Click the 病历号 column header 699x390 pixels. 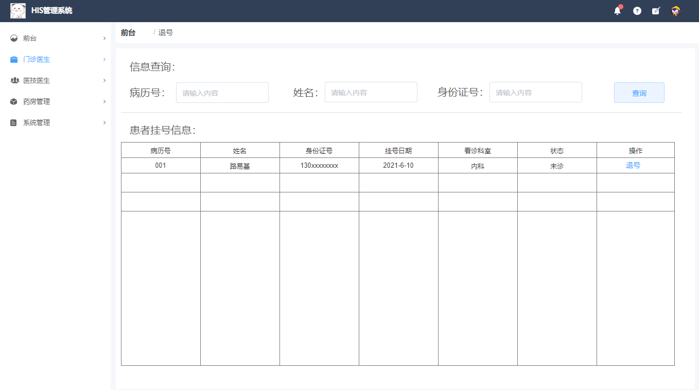(x=161, y=150)
